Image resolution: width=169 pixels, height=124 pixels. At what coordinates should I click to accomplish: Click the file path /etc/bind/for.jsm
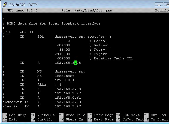[93, 10]
